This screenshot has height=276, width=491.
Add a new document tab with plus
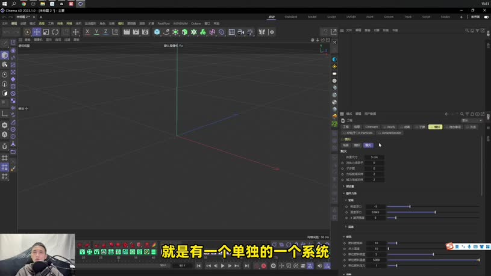point(41,17)
